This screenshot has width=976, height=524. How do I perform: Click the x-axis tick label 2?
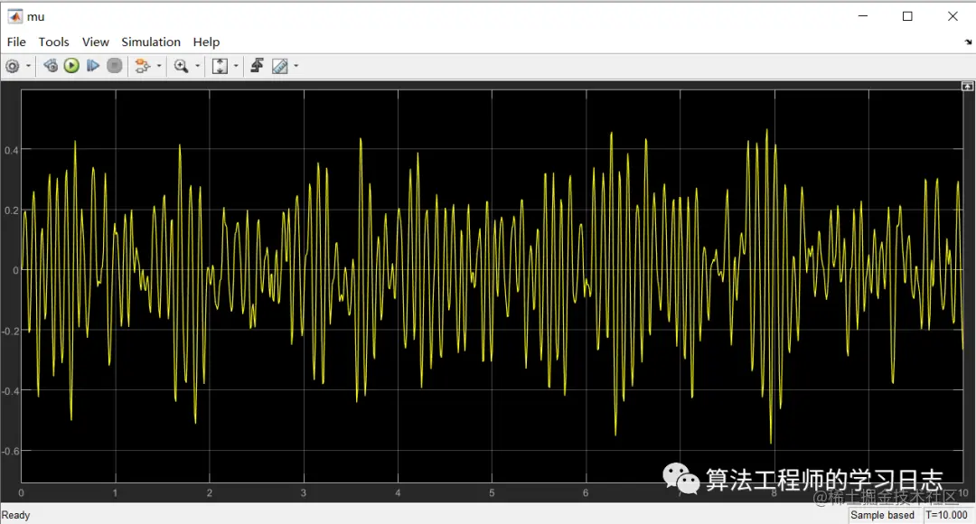(x=209, y=493)
